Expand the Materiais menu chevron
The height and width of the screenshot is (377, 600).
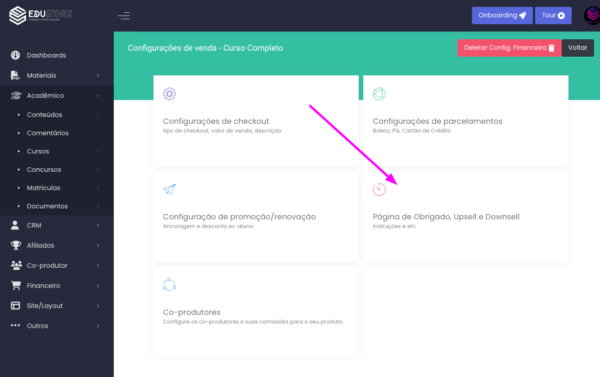[x=98, y=75]
